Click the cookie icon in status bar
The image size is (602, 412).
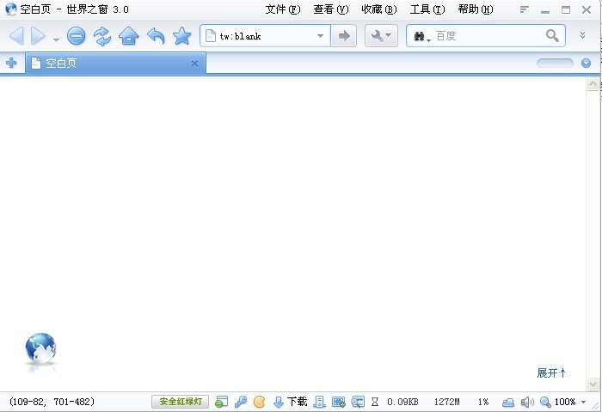click(260, 402)
